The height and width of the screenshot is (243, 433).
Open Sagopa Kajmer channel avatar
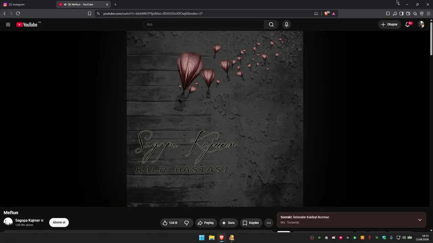[8, 222]
